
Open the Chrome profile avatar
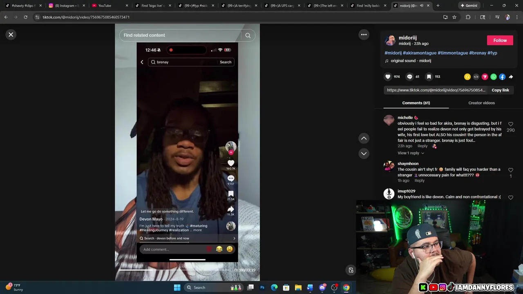[507, 17]
